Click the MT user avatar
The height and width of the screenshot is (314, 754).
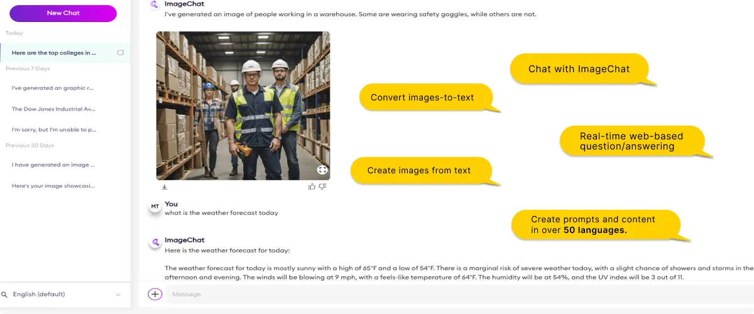click(155, 207)
